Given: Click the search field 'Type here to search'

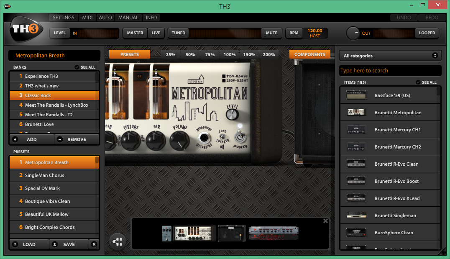Looking at the screenshot, I should pos(390,71).
